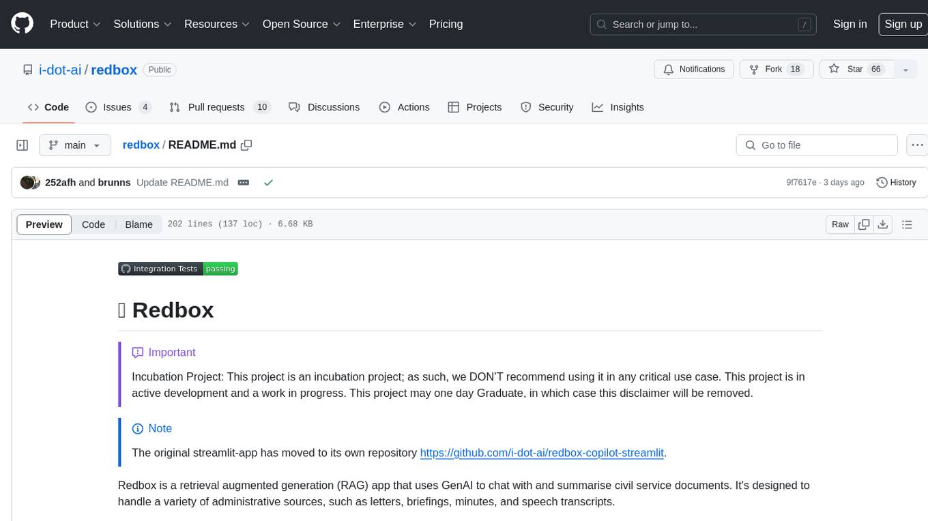
Task: Open the Security tab
Action: [x=547, y=107]
